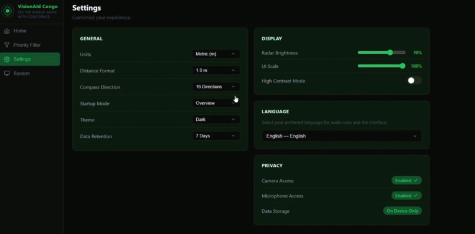Open the language selection dropdown

coord(341,136)
